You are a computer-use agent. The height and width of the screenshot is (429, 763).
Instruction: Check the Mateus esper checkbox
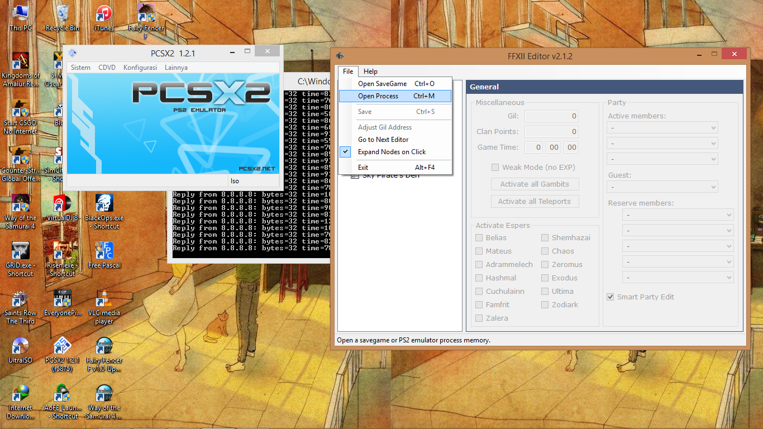coord(479,251)
